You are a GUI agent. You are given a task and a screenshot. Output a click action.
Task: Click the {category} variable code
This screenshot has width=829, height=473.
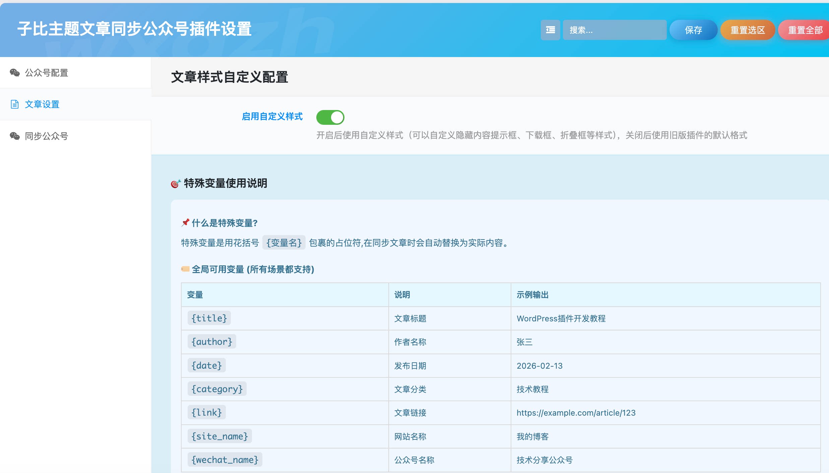217,389
